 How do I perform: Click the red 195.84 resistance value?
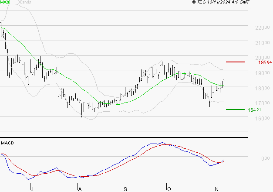coord(265,62)
